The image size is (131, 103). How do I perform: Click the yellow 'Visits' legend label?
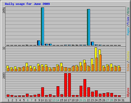tap(128, 56)
